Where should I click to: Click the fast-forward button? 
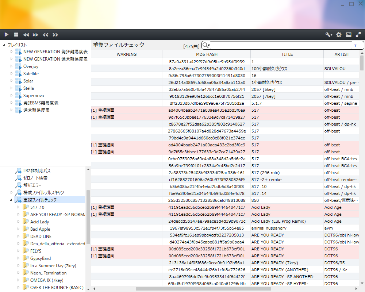(36, 35)
